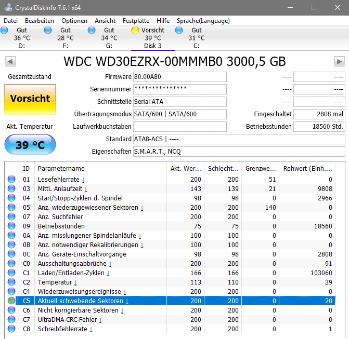
Task: Click the Eigenschaften field S.M.A.R.T., NCQ
Action: [239, 152]
